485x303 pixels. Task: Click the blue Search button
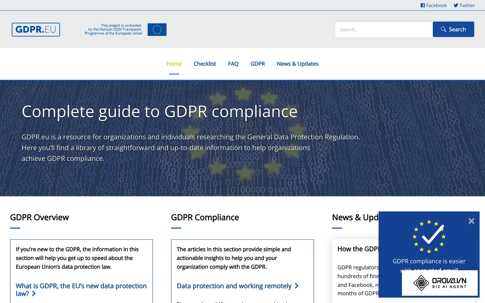click(x=453, y=29)
